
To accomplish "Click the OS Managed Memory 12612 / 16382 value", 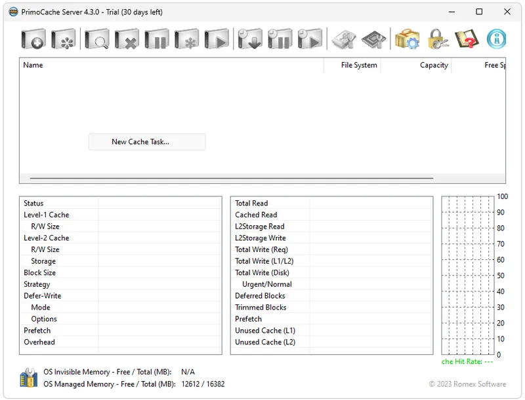I will (203, 384).
